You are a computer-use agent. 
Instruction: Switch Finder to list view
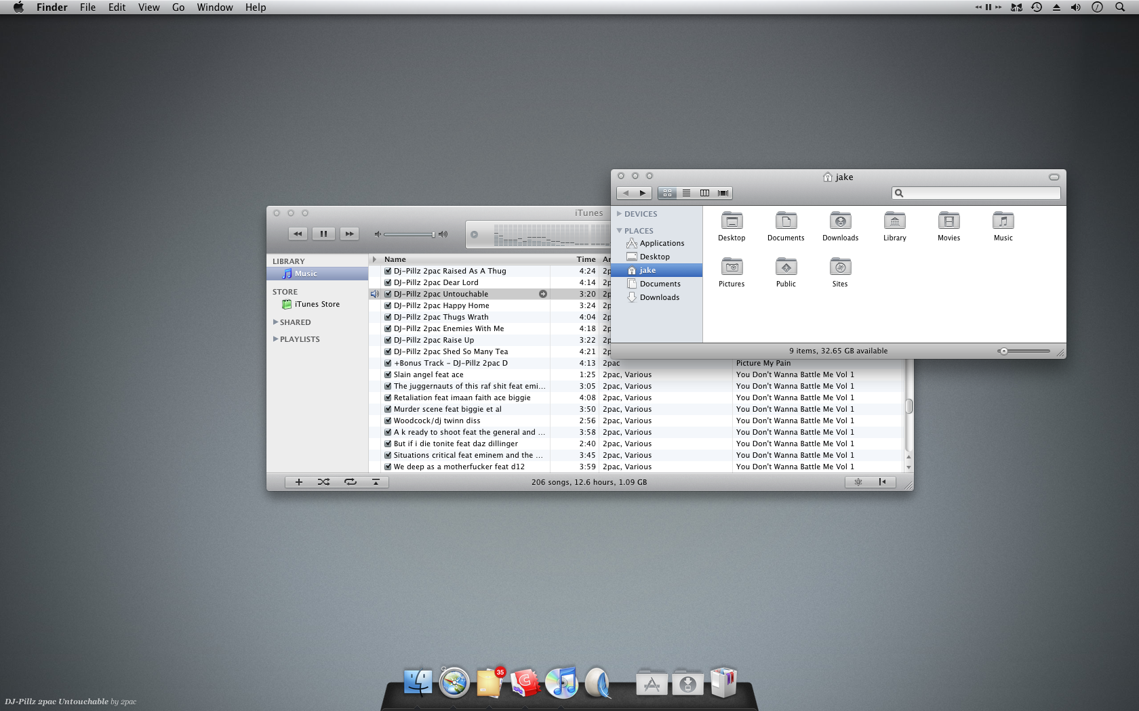tap(686, 193)
